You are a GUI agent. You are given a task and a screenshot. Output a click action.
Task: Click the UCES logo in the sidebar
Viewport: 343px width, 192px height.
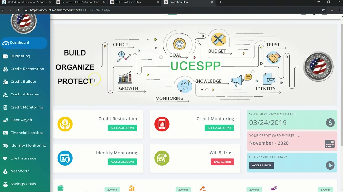(x=24, y=23)
